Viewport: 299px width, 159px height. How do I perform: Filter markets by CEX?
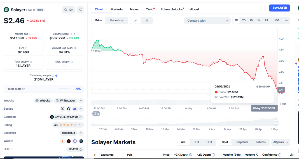[196, 142]
